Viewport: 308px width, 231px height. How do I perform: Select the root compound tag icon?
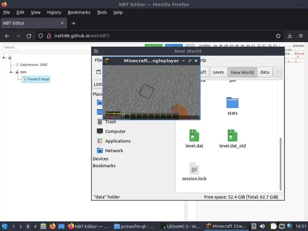click(10, 58)
